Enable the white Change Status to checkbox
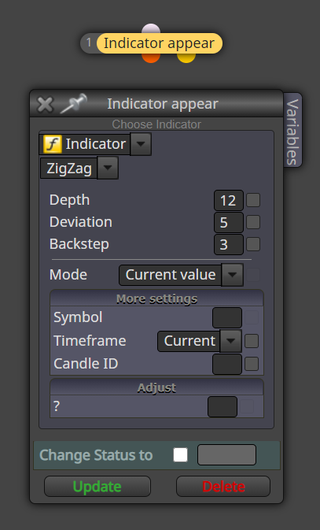Viewport: 320px width, 530px height. point(181,454)
